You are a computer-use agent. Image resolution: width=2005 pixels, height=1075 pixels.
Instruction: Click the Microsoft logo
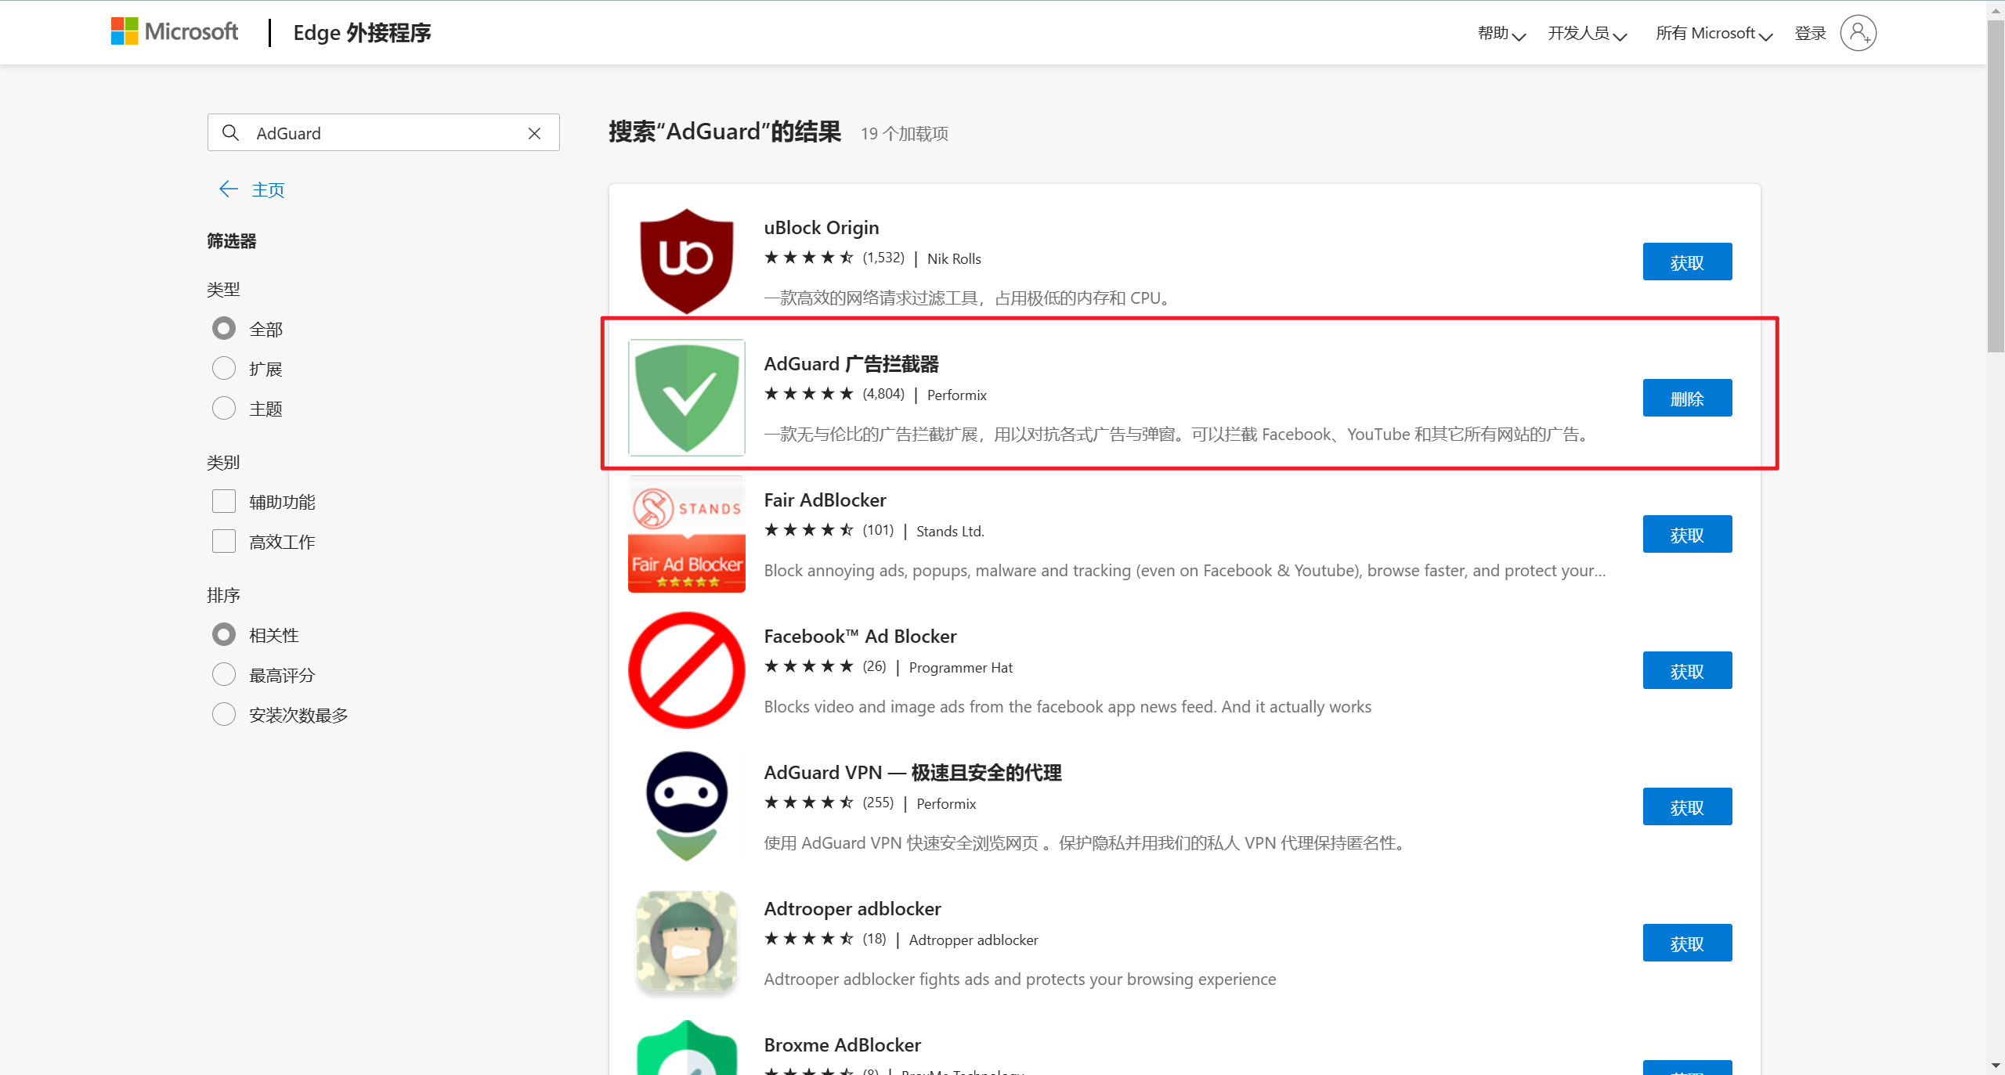point(174,31)
